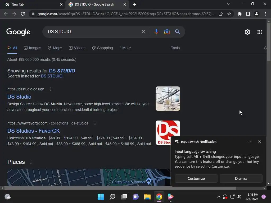This screenshot has height=203, width=271.
Task: Click the Google logo
Action: [18, 32]
